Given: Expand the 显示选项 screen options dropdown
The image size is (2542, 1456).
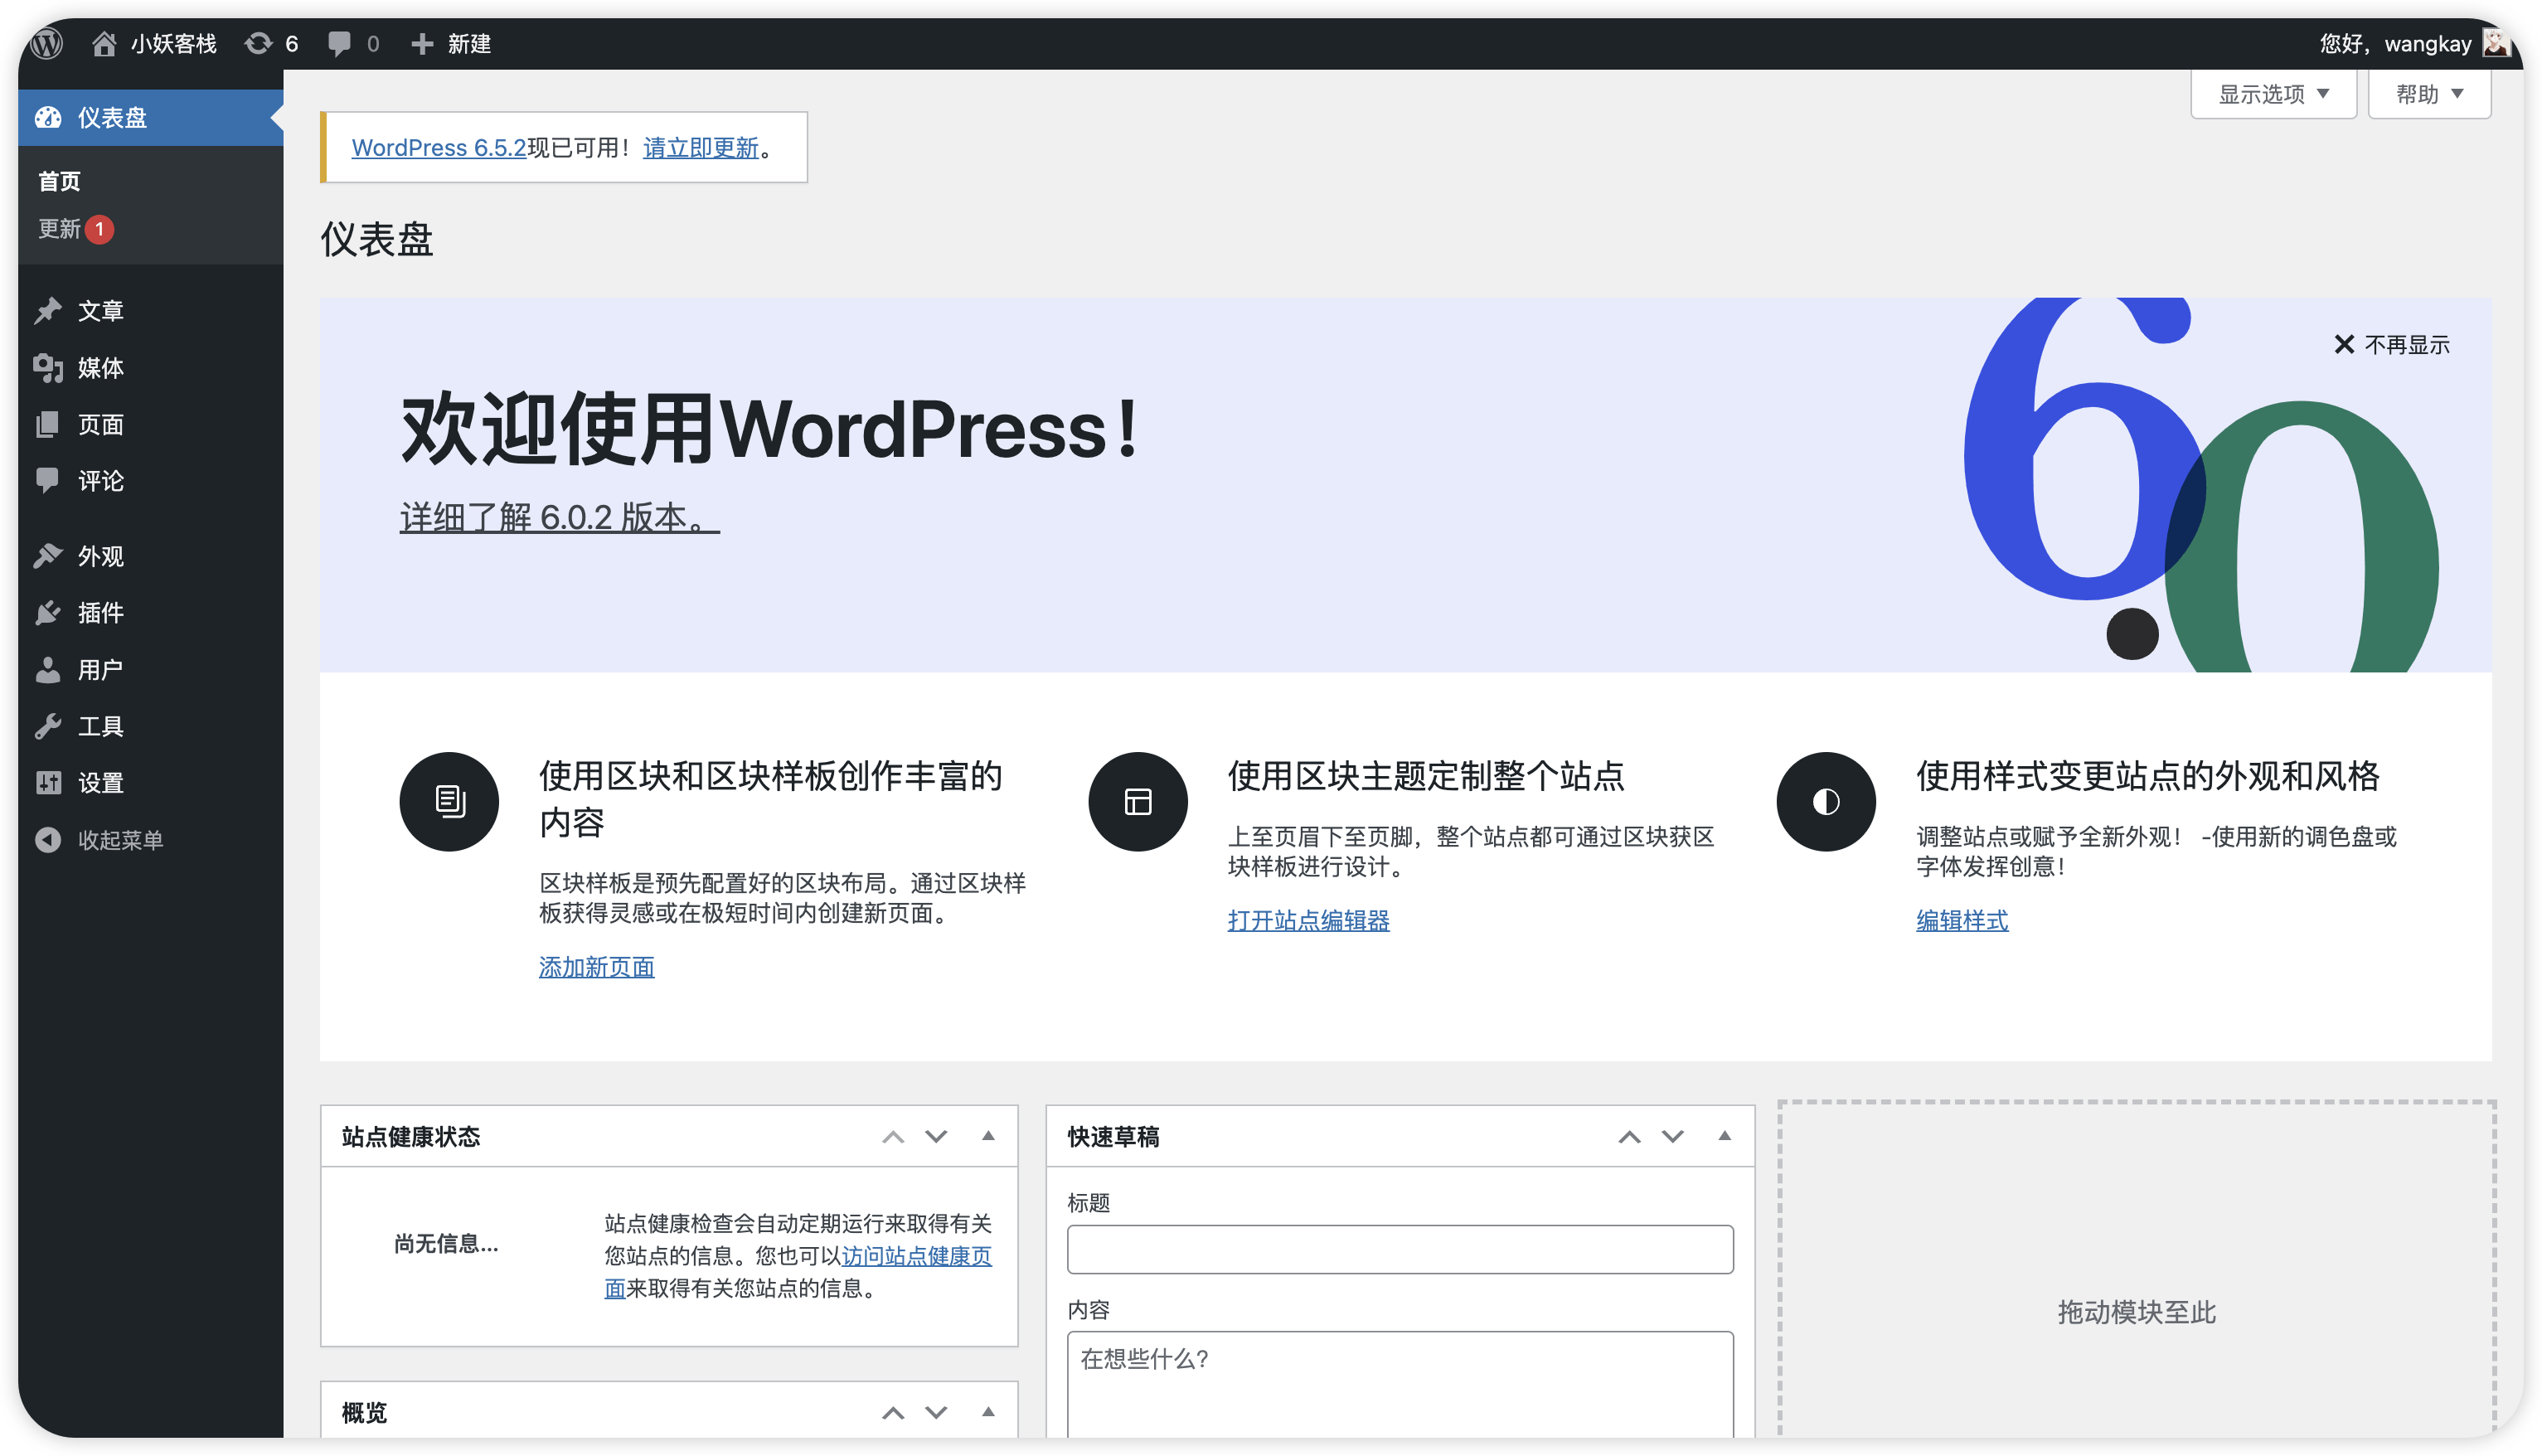Looking at the screenshot, I should [x=2273, y=94].
